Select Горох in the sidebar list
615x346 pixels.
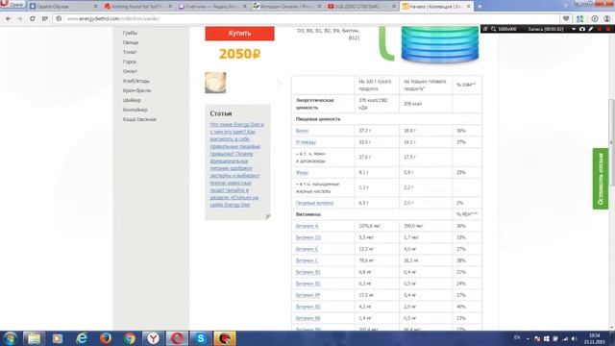point(130,62)
